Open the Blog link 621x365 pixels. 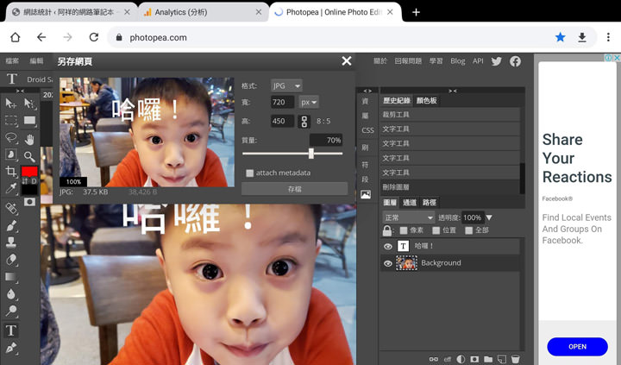coord(458,61)
